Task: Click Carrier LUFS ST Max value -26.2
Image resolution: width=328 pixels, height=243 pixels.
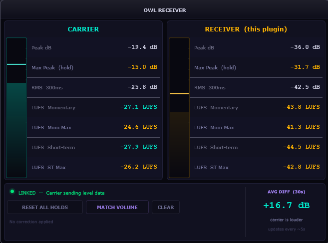Action: click(x=138, y=167)
